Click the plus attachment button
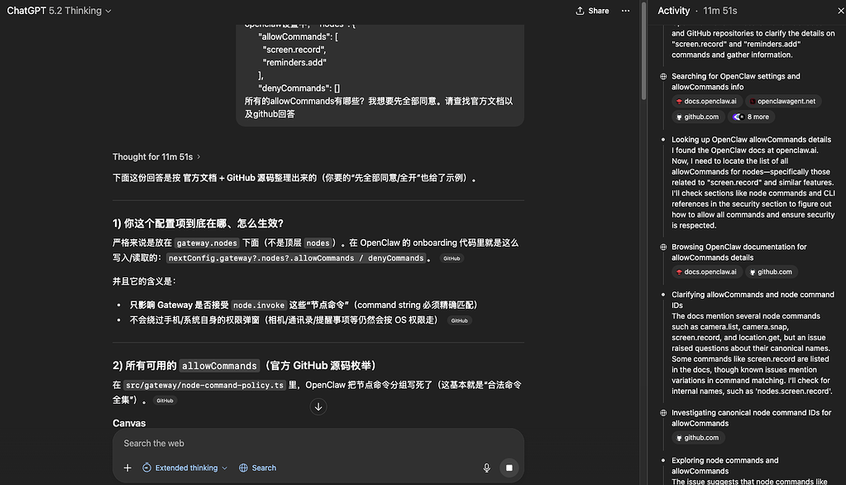This screenshot has height=485, width=846. 127,468
